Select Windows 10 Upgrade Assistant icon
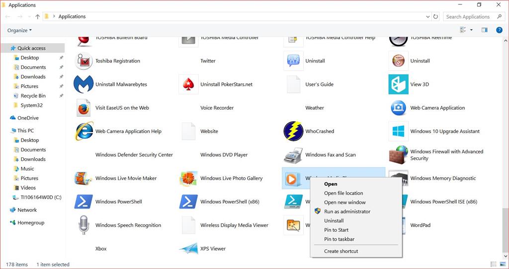 398,131
